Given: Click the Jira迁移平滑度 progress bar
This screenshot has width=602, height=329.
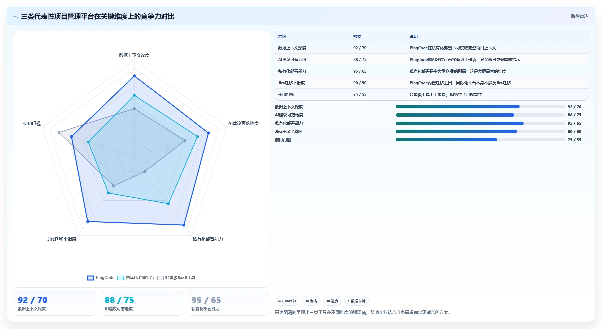Looking at the screenshot, I should [x=480, y=131].
